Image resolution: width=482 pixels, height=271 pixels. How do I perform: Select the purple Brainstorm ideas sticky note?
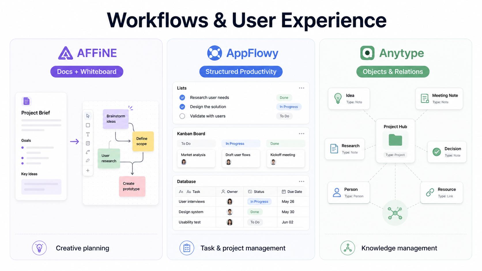coord(116,119)
